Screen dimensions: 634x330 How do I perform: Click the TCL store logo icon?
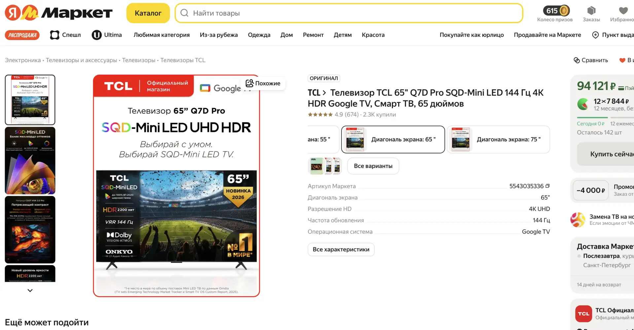pyautogui.click(x=583, y=314)
